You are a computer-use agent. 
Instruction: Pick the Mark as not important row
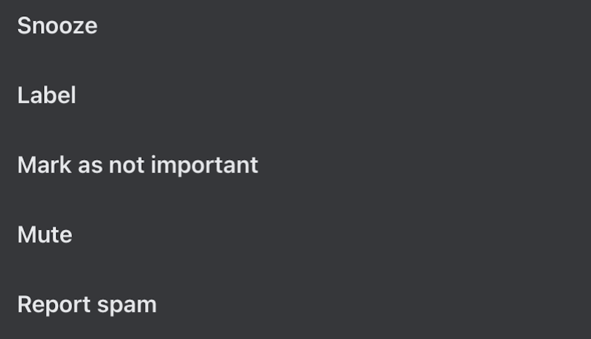click(137, 165)
